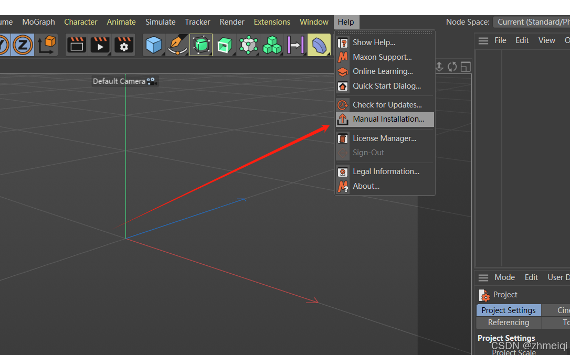The width and height of the screenshot is (570, 355).
Task: Open the Tracker menu
Action: click(197, 22)
